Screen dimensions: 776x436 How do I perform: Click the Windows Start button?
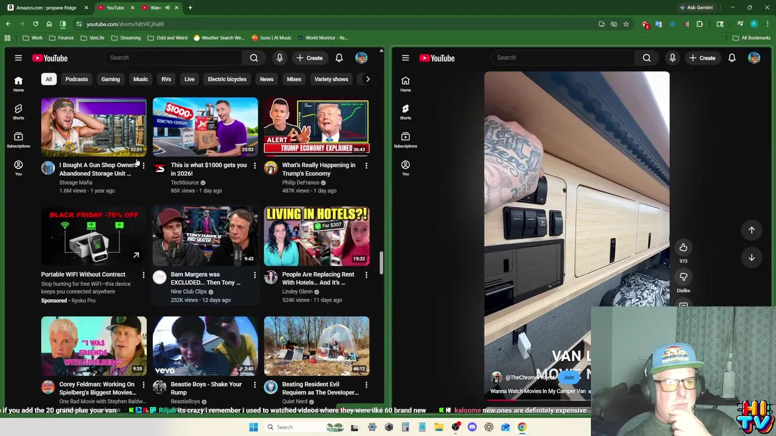pos(253,427)
